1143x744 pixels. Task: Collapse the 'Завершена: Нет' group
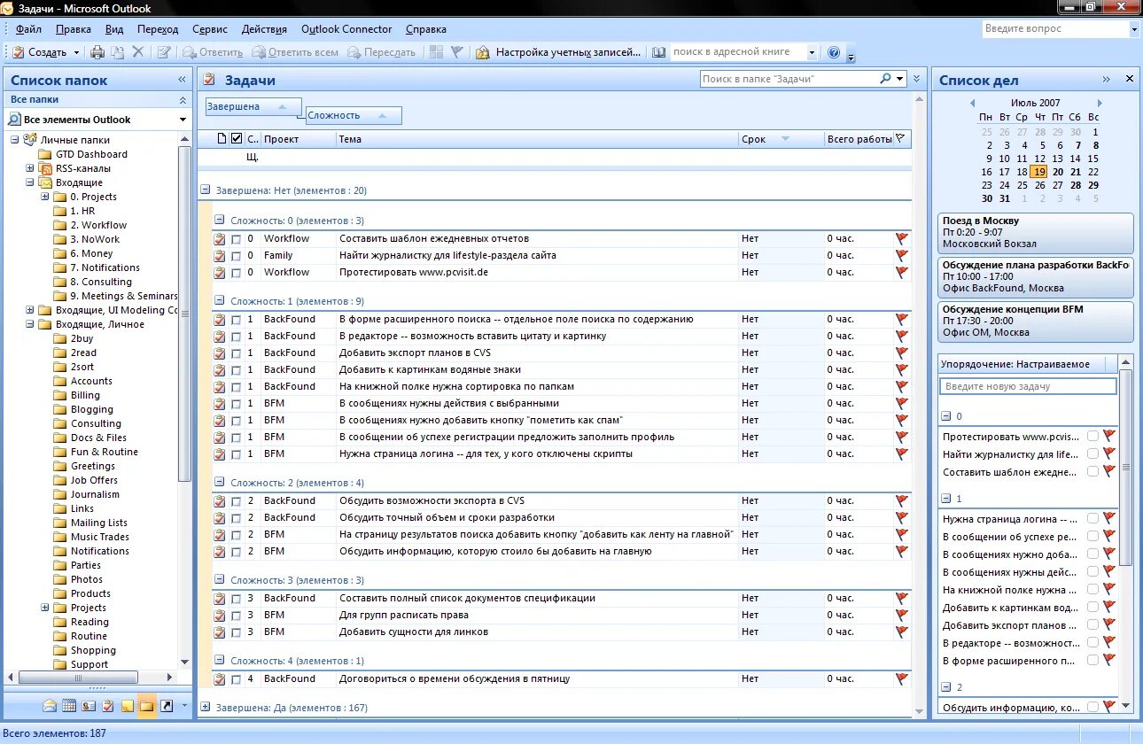point(206,190)
